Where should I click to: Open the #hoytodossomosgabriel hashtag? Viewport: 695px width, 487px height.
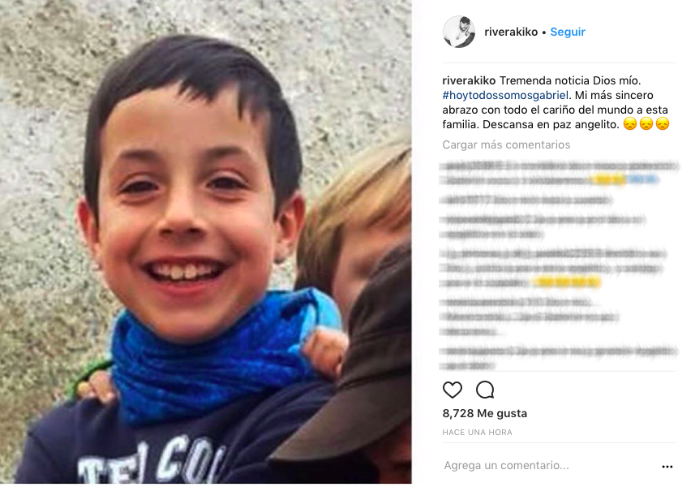505,95
